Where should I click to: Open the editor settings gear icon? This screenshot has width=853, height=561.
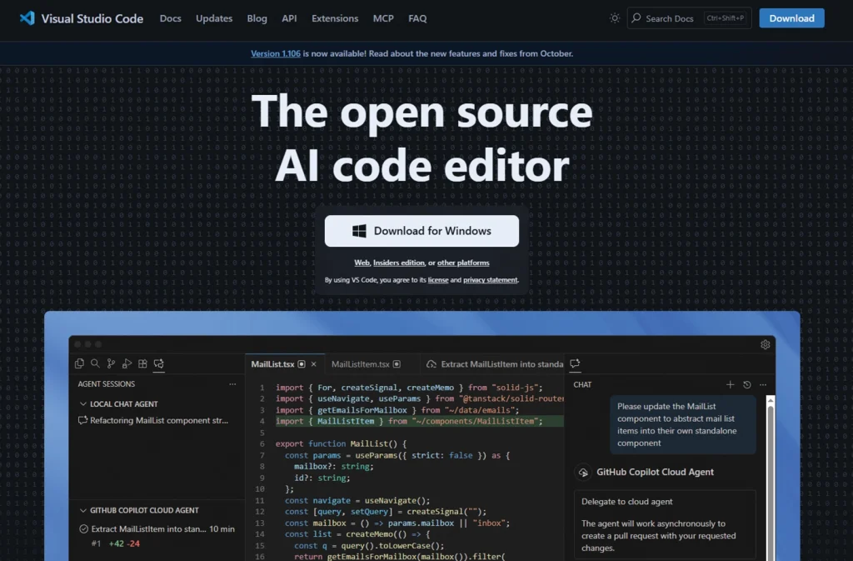pos(765,343)
